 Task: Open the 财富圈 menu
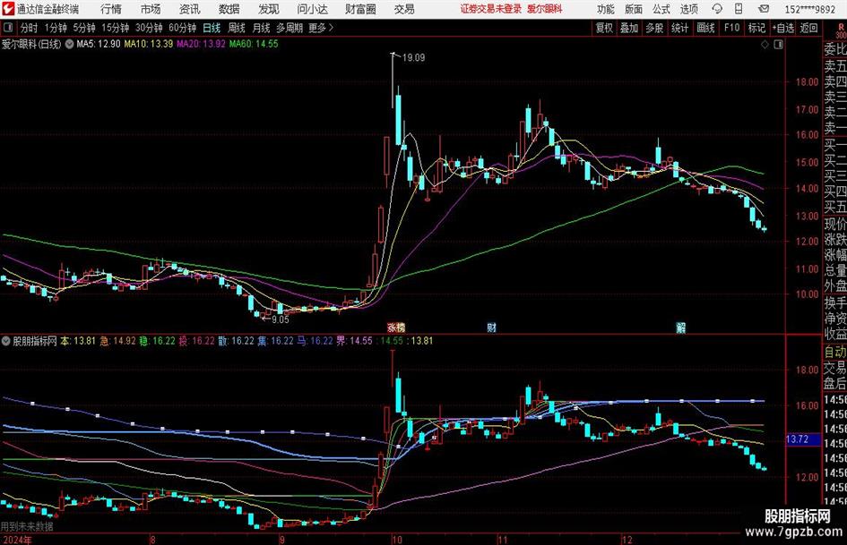tap(360, 9)
